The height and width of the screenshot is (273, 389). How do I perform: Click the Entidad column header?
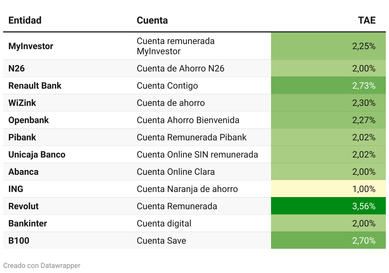tap(25, 20)
